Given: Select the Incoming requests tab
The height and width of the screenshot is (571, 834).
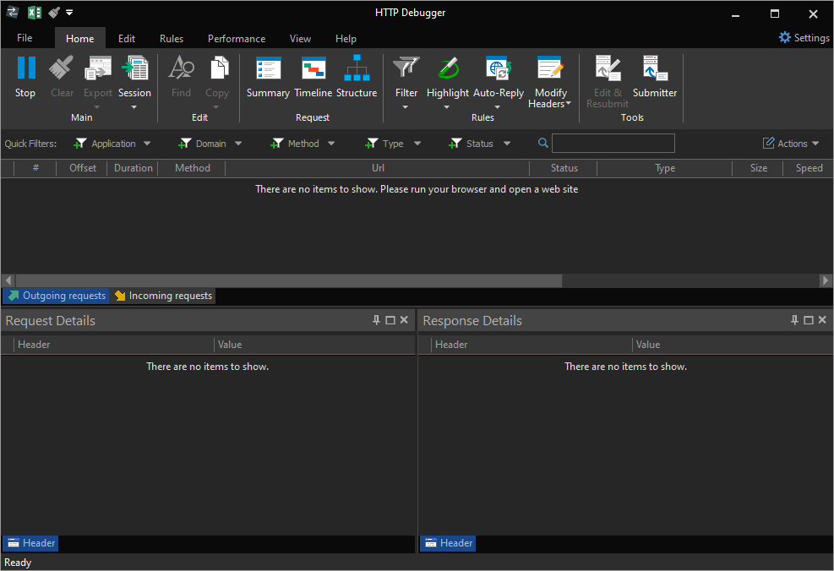Looking at the screenshot, I should tap(163, 296).
